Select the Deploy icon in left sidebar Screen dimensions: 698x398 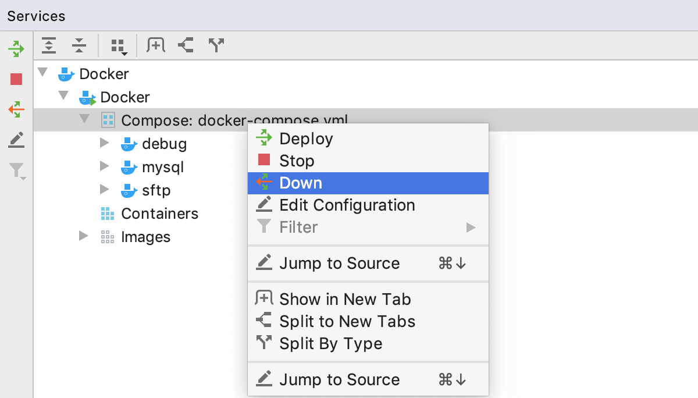pyautogui.click(x=16, y=48)
